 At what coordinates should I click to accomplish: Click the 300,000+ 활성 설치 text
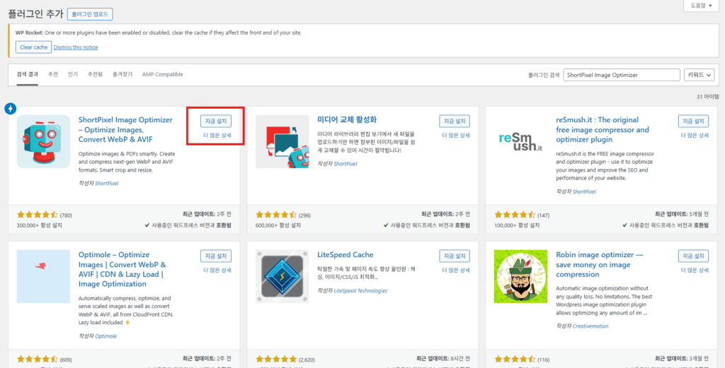[40, 225]
